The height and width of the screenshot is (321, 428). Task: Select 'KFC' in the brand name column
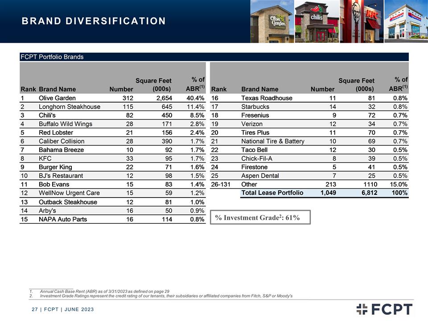[x=45, y=159]
